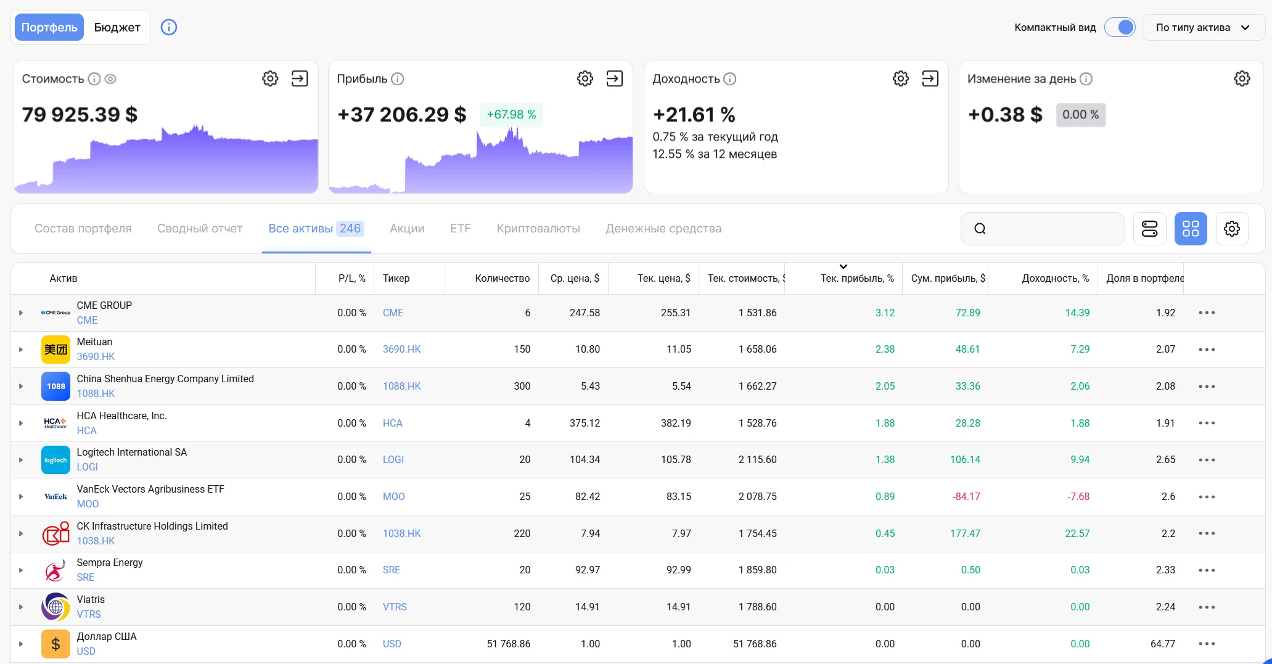This screenshot has height=664, width=1272.
Task: Switch to the Бюджет tab
Action: [117, 28]
